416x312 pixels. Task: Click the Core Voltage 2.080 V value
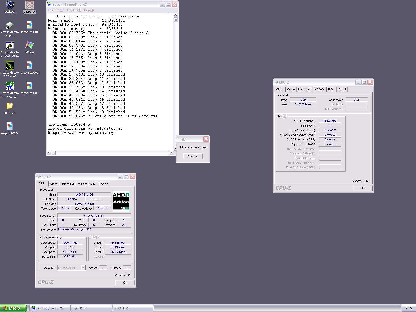(x=102, y=209)
